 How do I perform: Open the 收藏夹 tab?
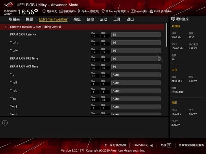pyautogui.click(x=14, y=20)
